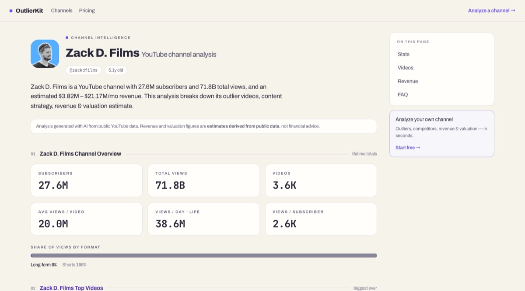Open the Pricing nav link
The height and width of the screenshot is (291, 525).
(x=87, y=10)
